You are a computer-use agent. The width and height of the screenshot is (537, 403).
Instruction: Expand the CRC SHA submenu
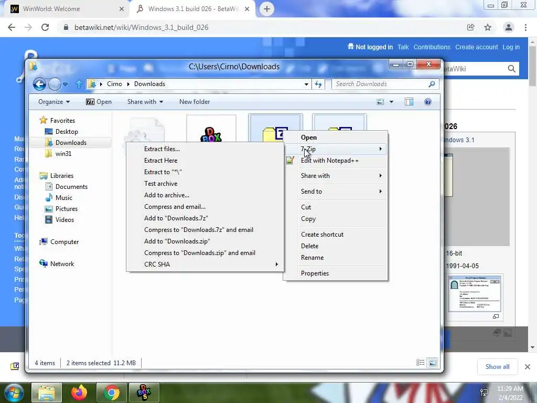click(205, 264)
